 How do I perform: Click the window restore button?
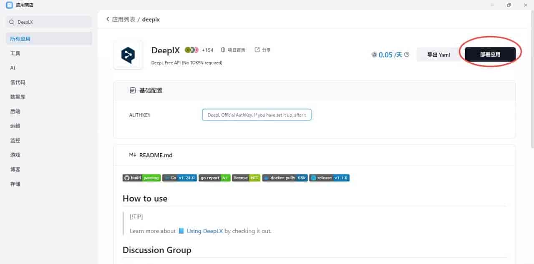pyautogui.click(x=509, y=5)
